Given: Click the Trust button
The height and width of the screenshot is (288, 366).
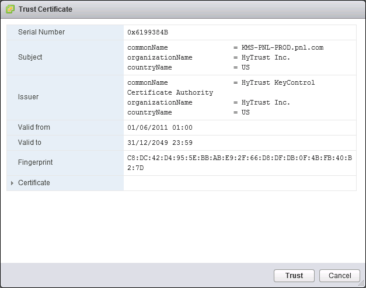Looking at the screenshot, I should 294,276.
